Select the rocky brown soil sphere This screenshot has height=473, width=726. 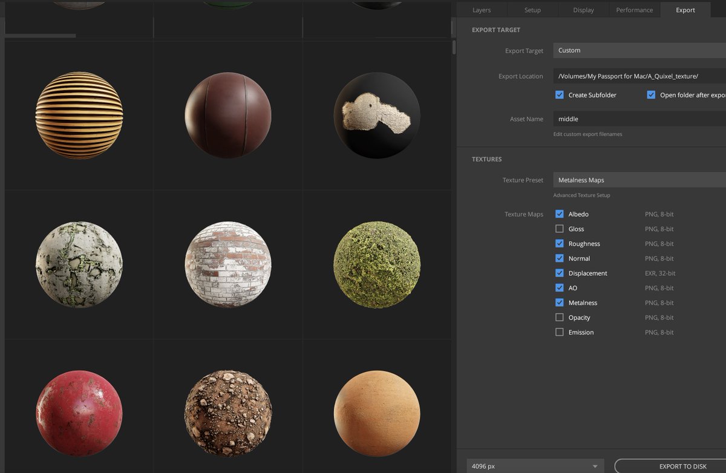click(x=228, y=414)
